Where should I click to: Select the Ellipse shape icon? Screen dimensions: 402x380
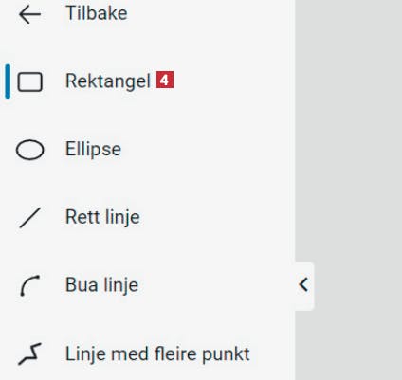29,150
